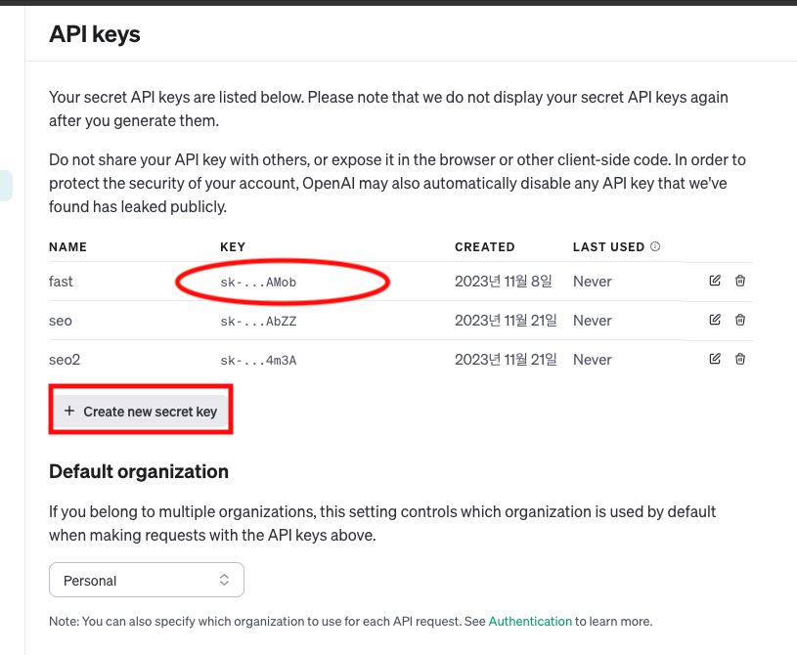Click Create new secret key
Screen dimensions: 797x655
coord(140,410)
